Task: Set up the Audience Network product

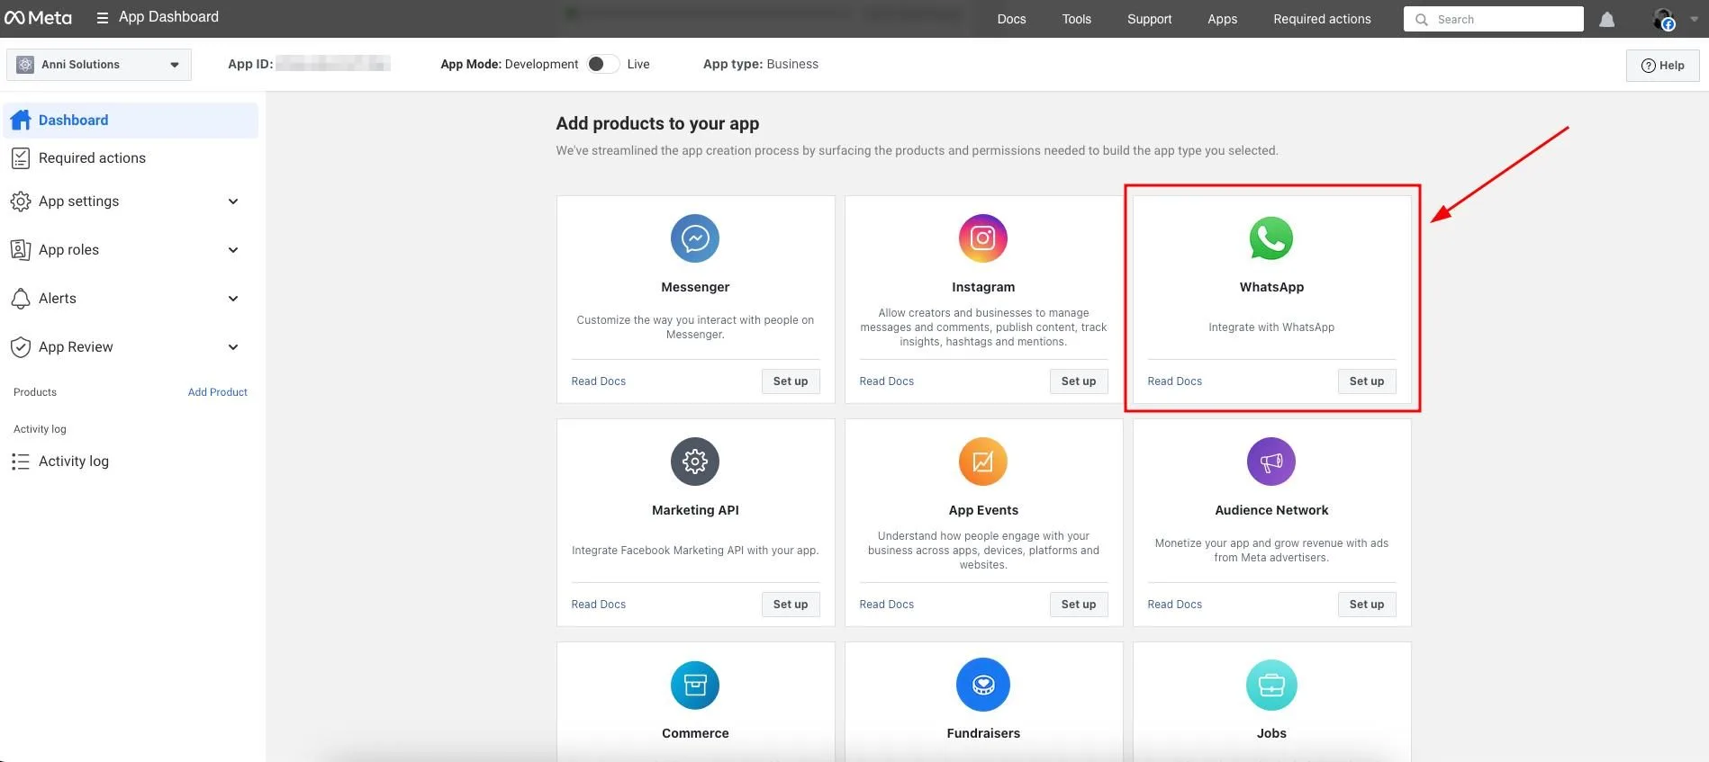Action: (x=1367, y=605)
